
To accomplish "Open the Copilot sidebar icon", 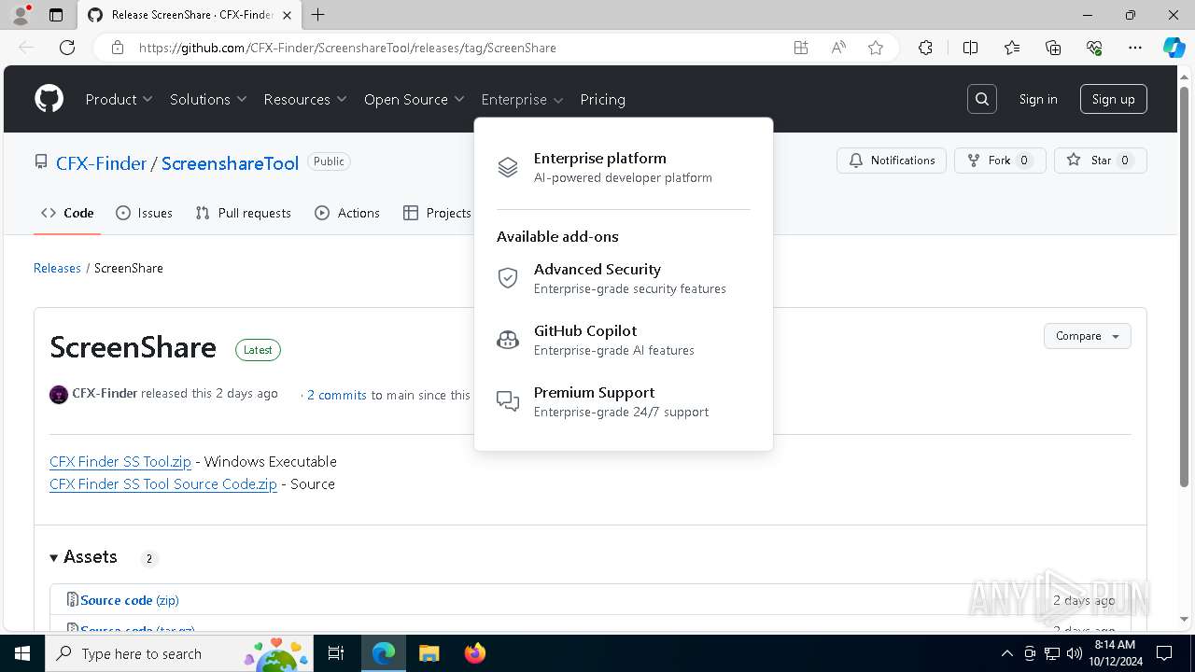I will pos(1174,48).
